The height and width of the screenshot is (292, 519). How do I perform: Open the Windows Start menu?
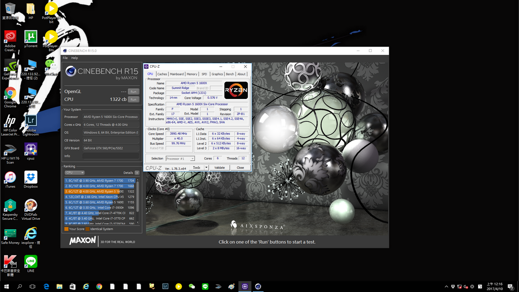coord(6,286)
